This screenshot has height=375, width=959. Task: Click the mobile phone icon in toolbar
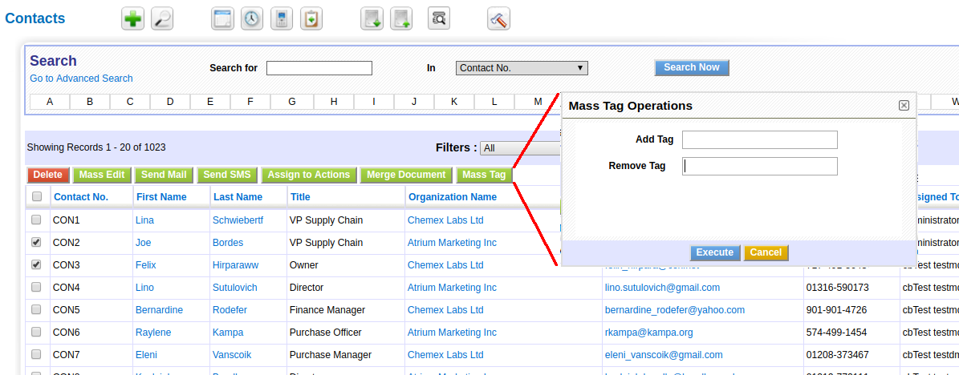282,19
